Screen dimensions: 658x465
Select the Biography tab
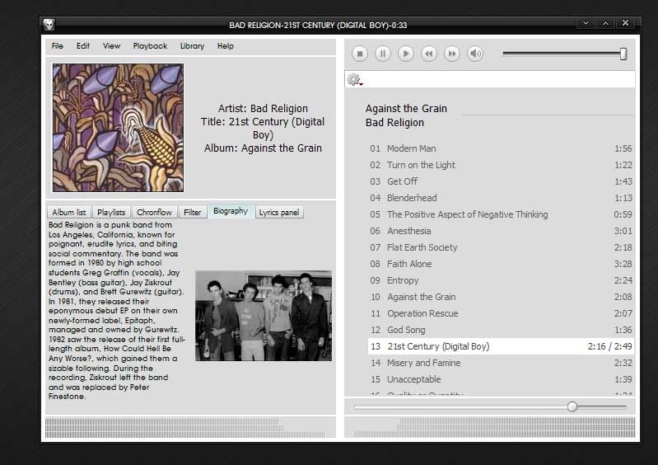[231, 211]
